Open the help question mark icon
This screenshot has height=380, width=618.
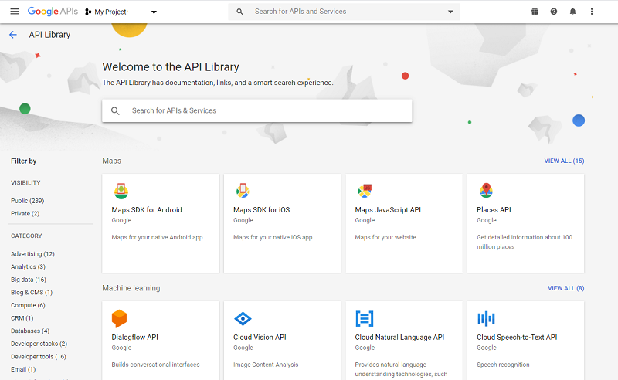click(x=554, y=12)
